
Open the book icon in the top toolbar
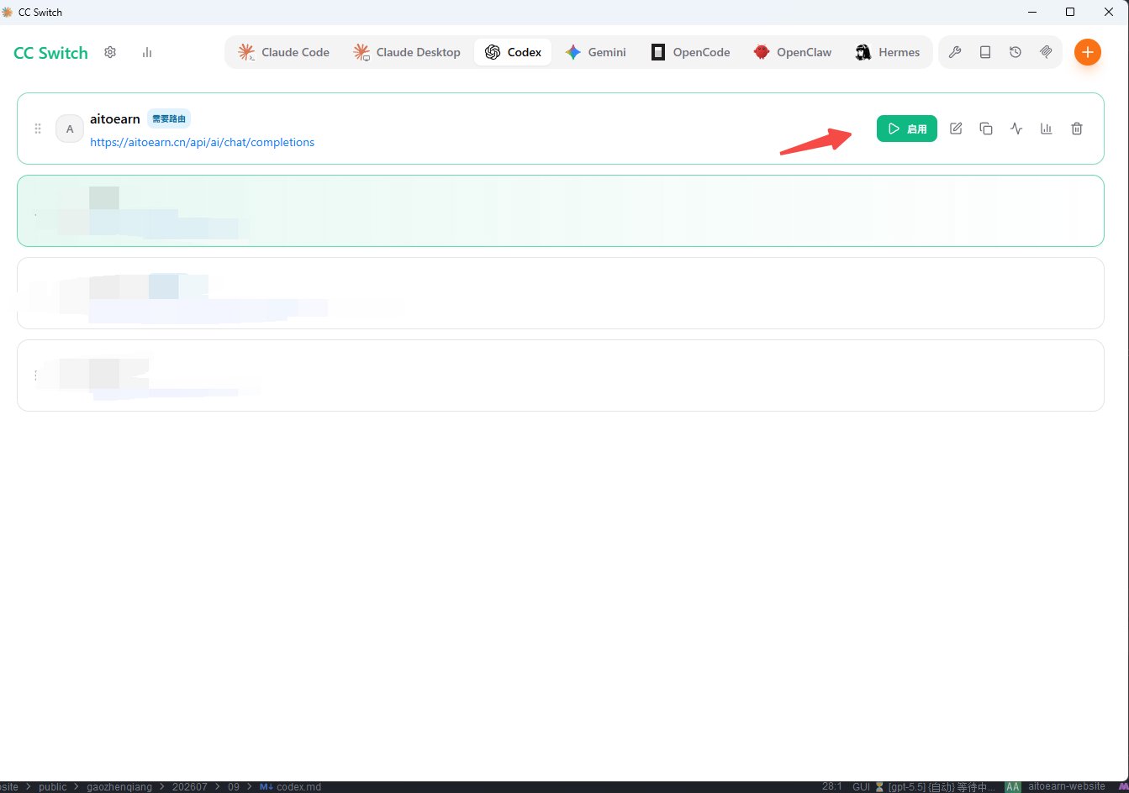tap(985, 52)
